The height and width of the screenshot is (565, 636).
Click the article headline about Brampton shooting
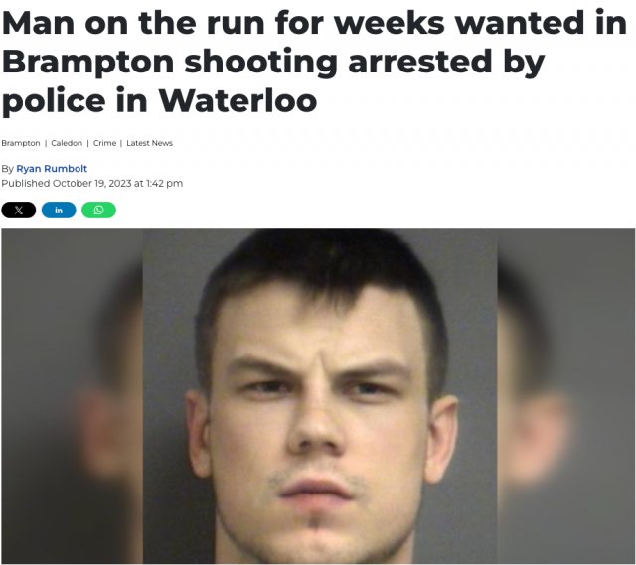tap(315, 62)
